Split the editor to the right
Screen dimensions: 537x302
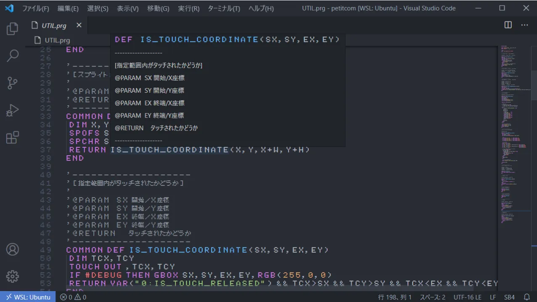[508, 25]
